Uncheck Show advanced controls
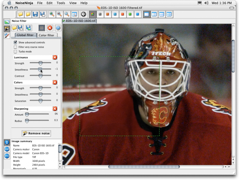Image resolution: width=239 pixels, height=180 pixels. click(15, 42)
